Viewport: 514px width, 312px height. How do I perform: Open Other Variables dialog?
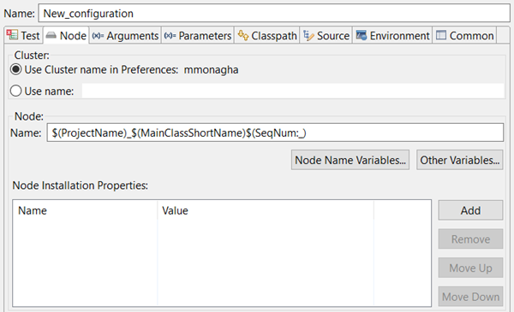click(x=459, y=160)
